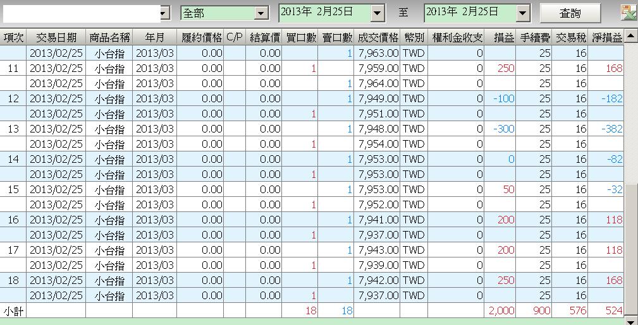Click price cell 7,963.00

[378, 53]
